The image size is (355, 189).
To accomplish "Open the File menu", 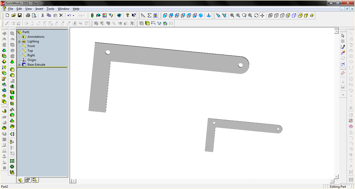I will pos(11,9).
